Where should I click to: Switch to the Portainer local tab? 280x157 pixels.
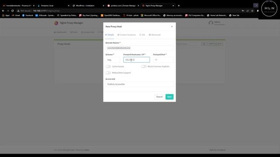click(x=53, y=6)
